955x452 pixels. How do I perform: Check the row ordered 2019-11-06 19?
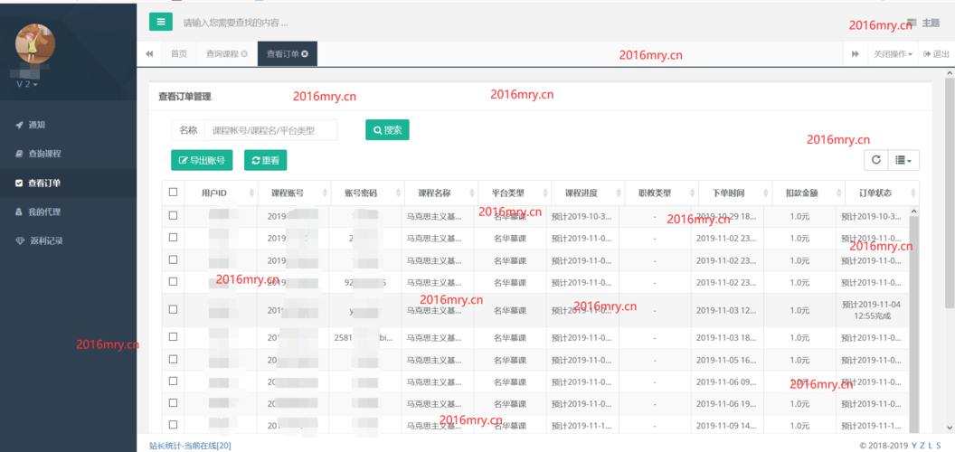tap(173, 402)
